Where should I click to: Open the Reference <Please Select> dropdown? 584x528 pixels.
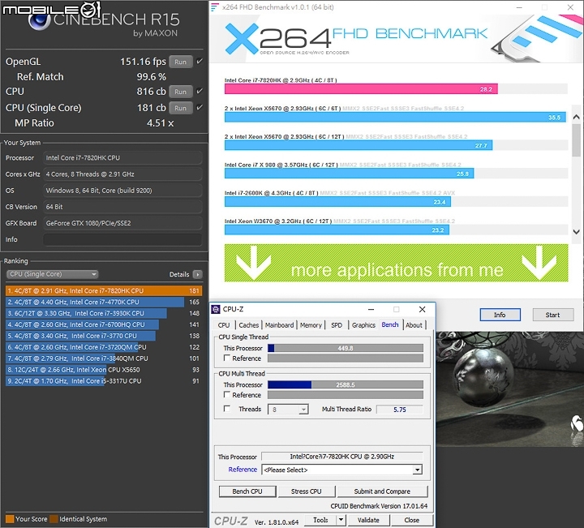[342, 470]
